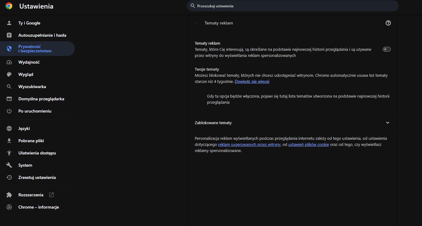Click the ustawień plików cookie link
The width and height of the screenshot is (422, 226).
pos(308,145)
